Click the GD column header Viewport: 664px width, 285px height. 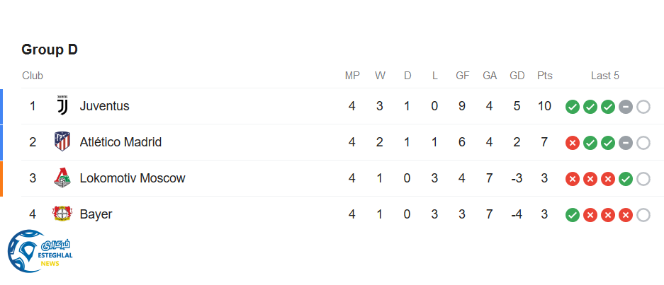point(517,76)
